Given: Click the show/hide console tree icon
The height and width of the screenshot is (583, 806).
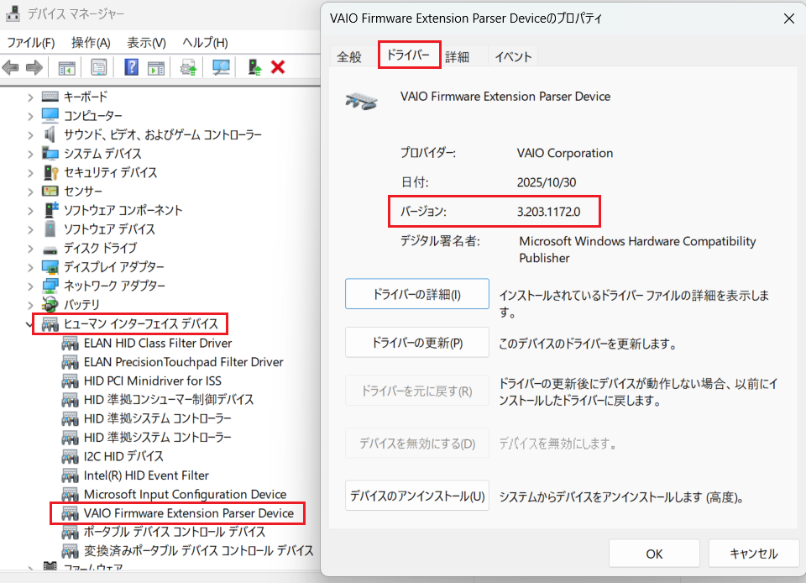Looking at the screenshot, I should (x=66, y=67).
